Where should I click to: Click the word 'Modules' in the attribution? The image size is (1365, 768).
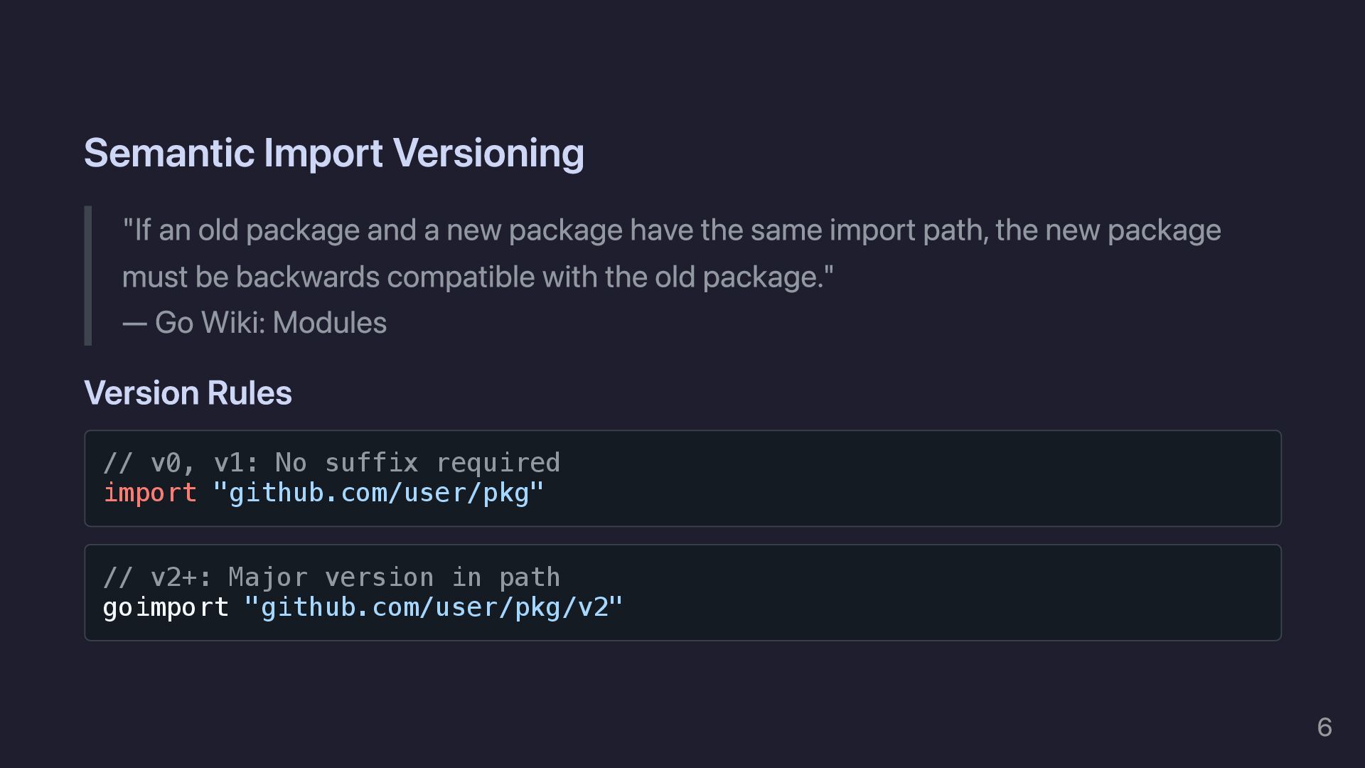pos(329,323)
